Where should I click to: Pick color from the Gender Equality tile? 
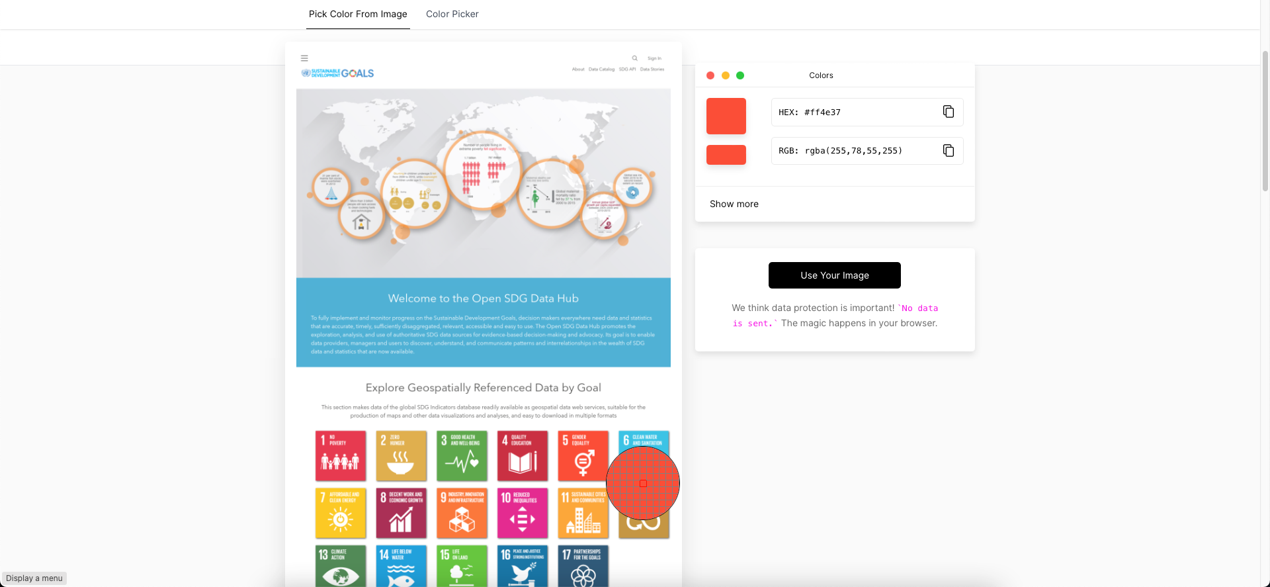[583, 456]
